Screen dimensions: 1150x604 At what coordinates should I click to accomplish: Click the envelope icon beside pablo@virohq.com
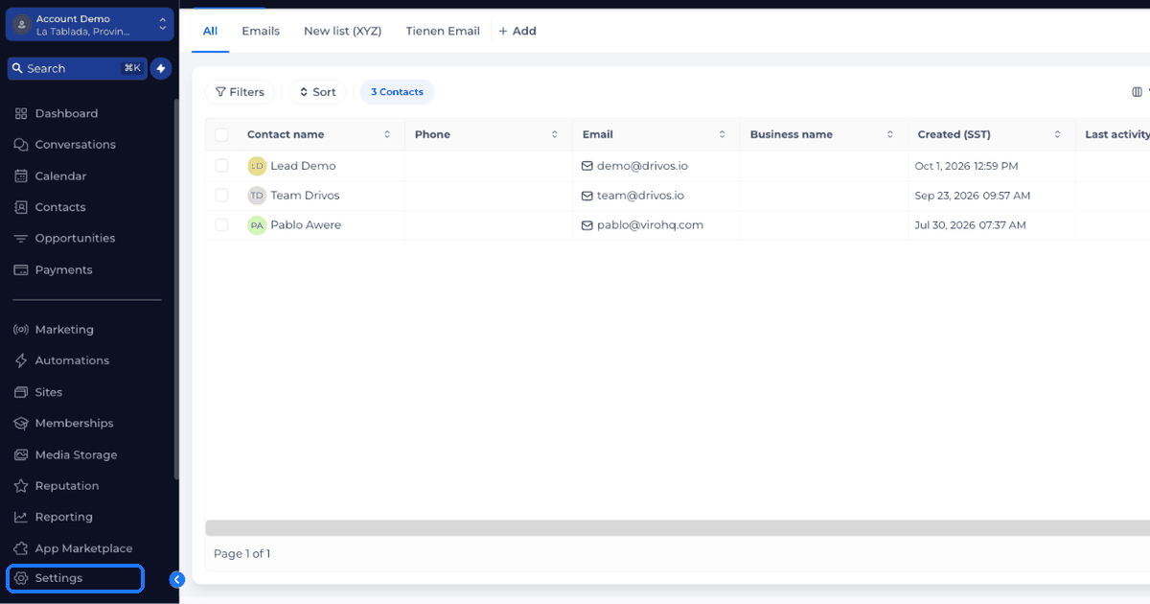tap(587, 225)
